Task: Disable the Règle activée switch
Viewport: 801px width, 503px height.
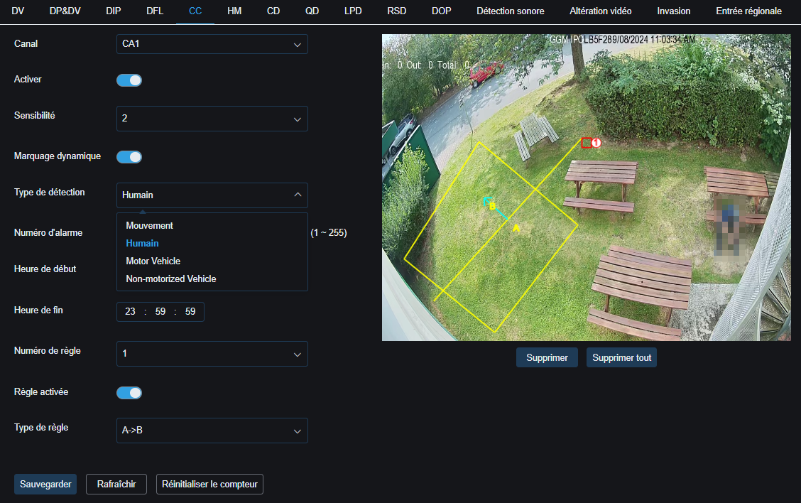Action: [x=129, y=392]
